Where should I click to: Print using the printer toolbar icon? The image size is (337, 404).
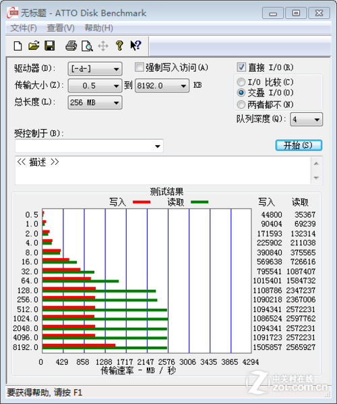[x=71, y=46]
